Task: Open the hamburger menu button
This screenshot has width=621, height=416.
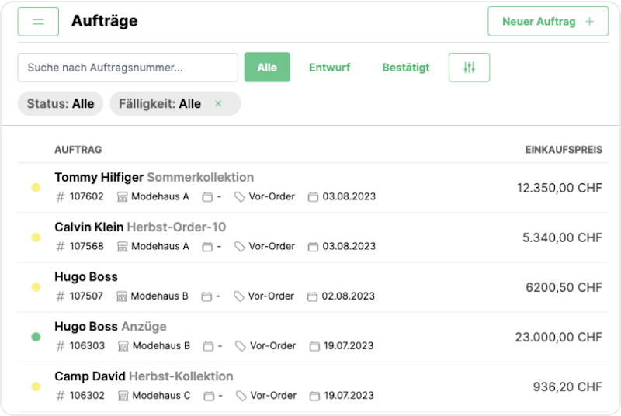Action: coord(38,22)
